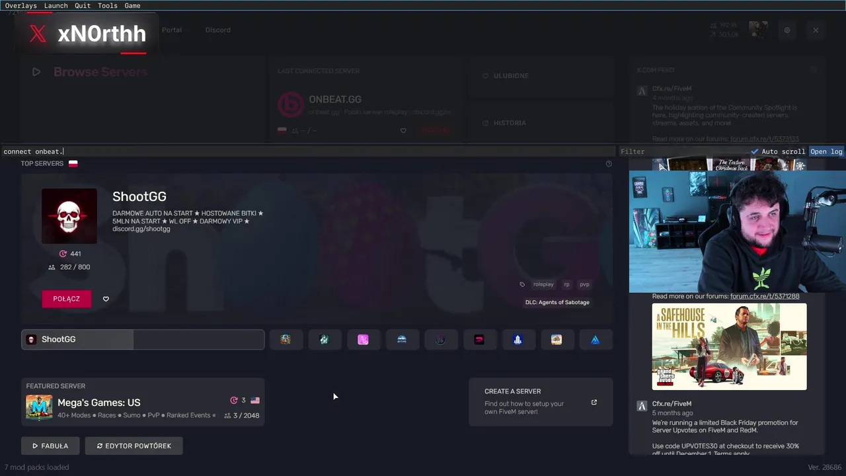Open the Create a Server external link icon

tap(594, 402)
